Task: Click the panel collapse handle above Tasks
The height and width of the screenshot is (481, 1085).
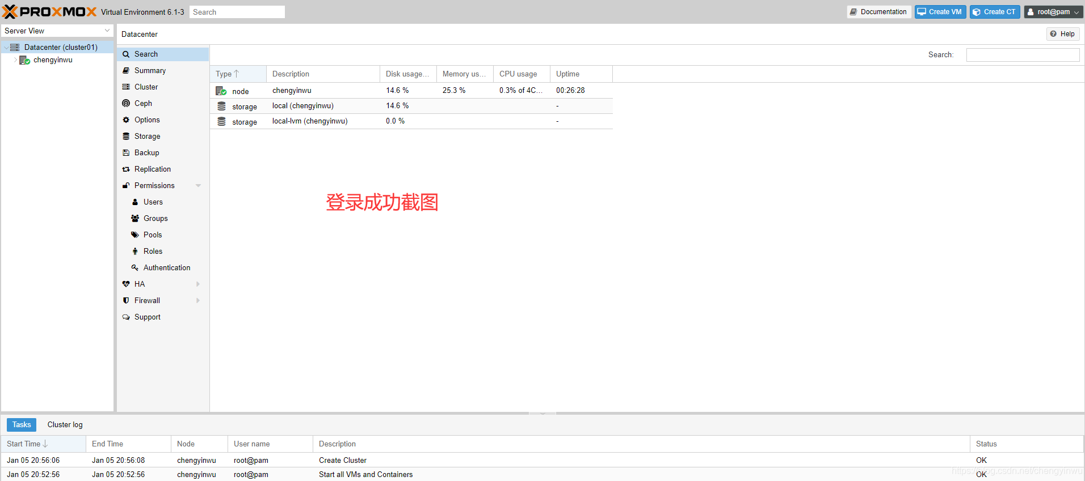Action: tap(542, 414)
